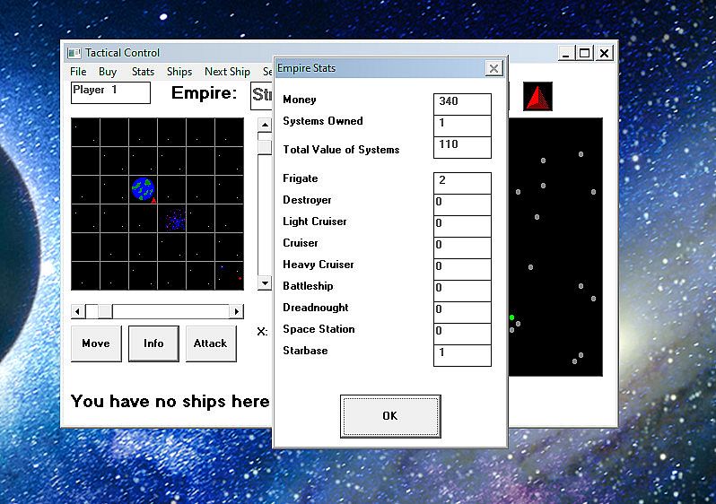Image resolution: width=716 pixels, height=504 pixels.
Task: Minimize the Tactical Control window
Action: click(x=566, y=53)
